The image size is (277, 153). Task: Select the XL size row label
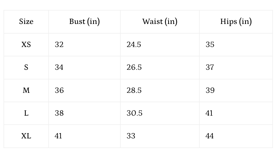(26, 136)
